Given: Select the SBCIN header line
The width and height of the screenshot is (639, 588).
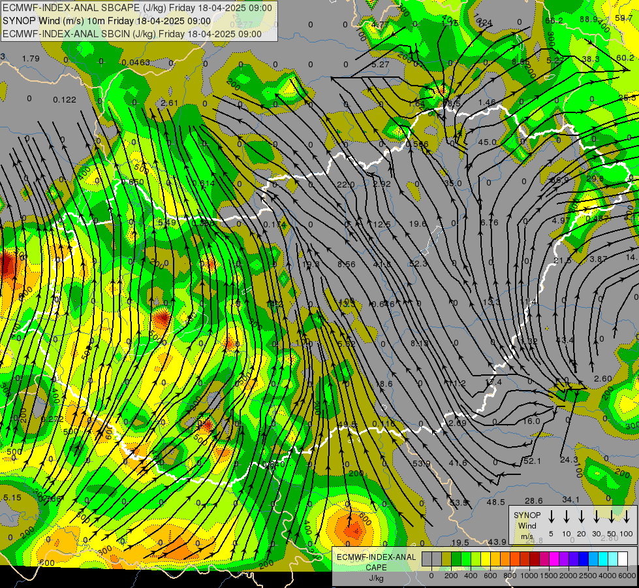Looking at the screenshot, I should point(132,34).
